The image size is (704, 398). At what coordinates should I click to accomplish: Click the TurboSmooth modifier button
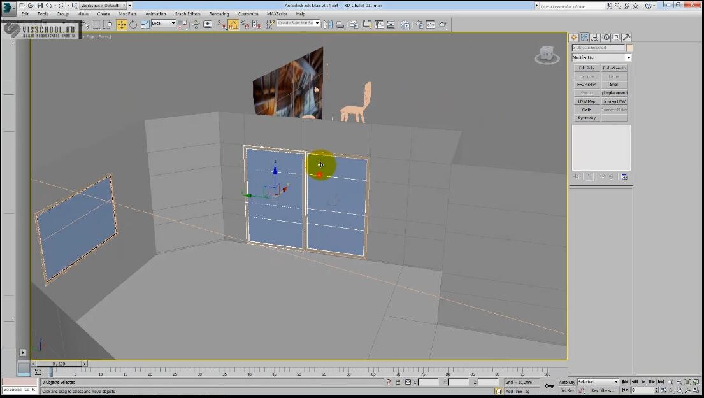(614, 68)
